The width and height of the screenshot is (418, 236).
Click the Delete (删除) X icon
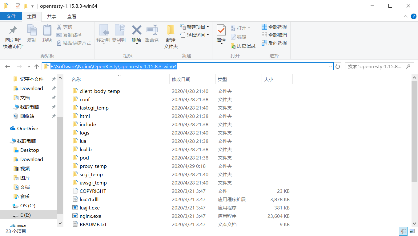136,30
